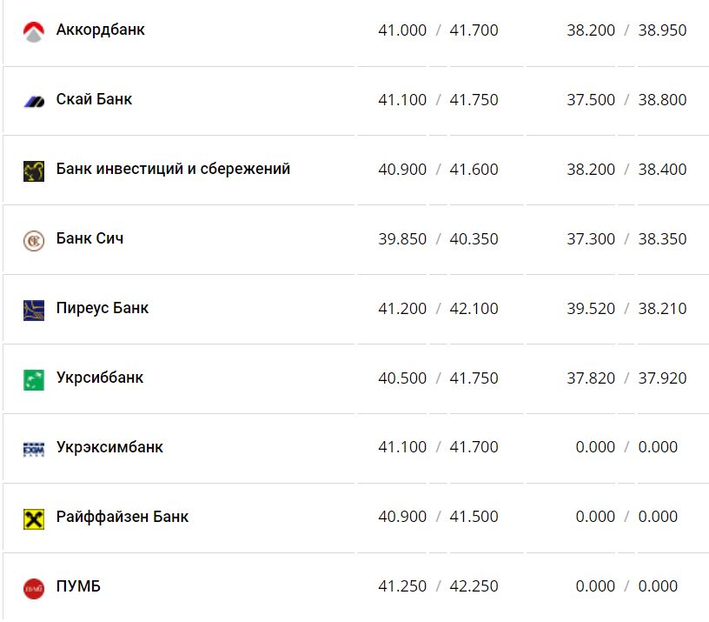Click the Пиреус Банк logo icon

[x=33, y=310]
